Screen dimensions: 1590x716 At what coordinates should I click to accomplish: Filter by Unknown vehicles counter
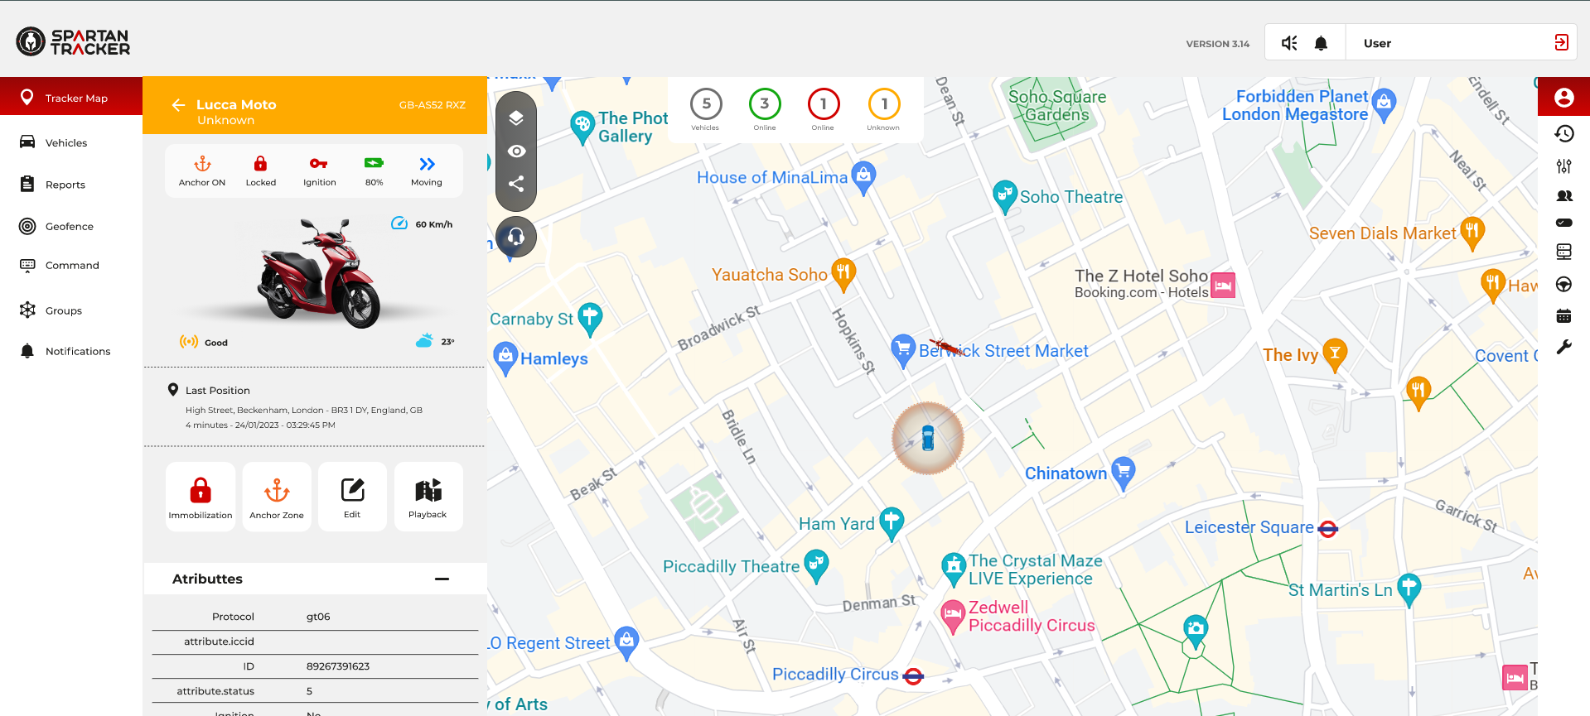[883, 109]
